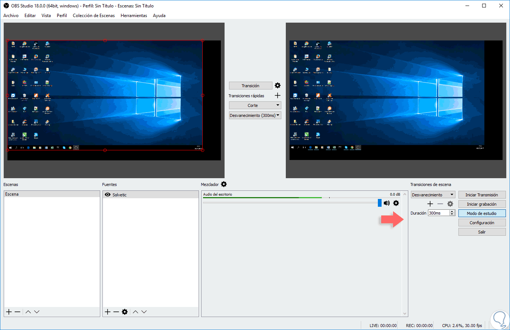
Task: Open the Desvanecimiento (300ms) dropdown
Action: 278,115
